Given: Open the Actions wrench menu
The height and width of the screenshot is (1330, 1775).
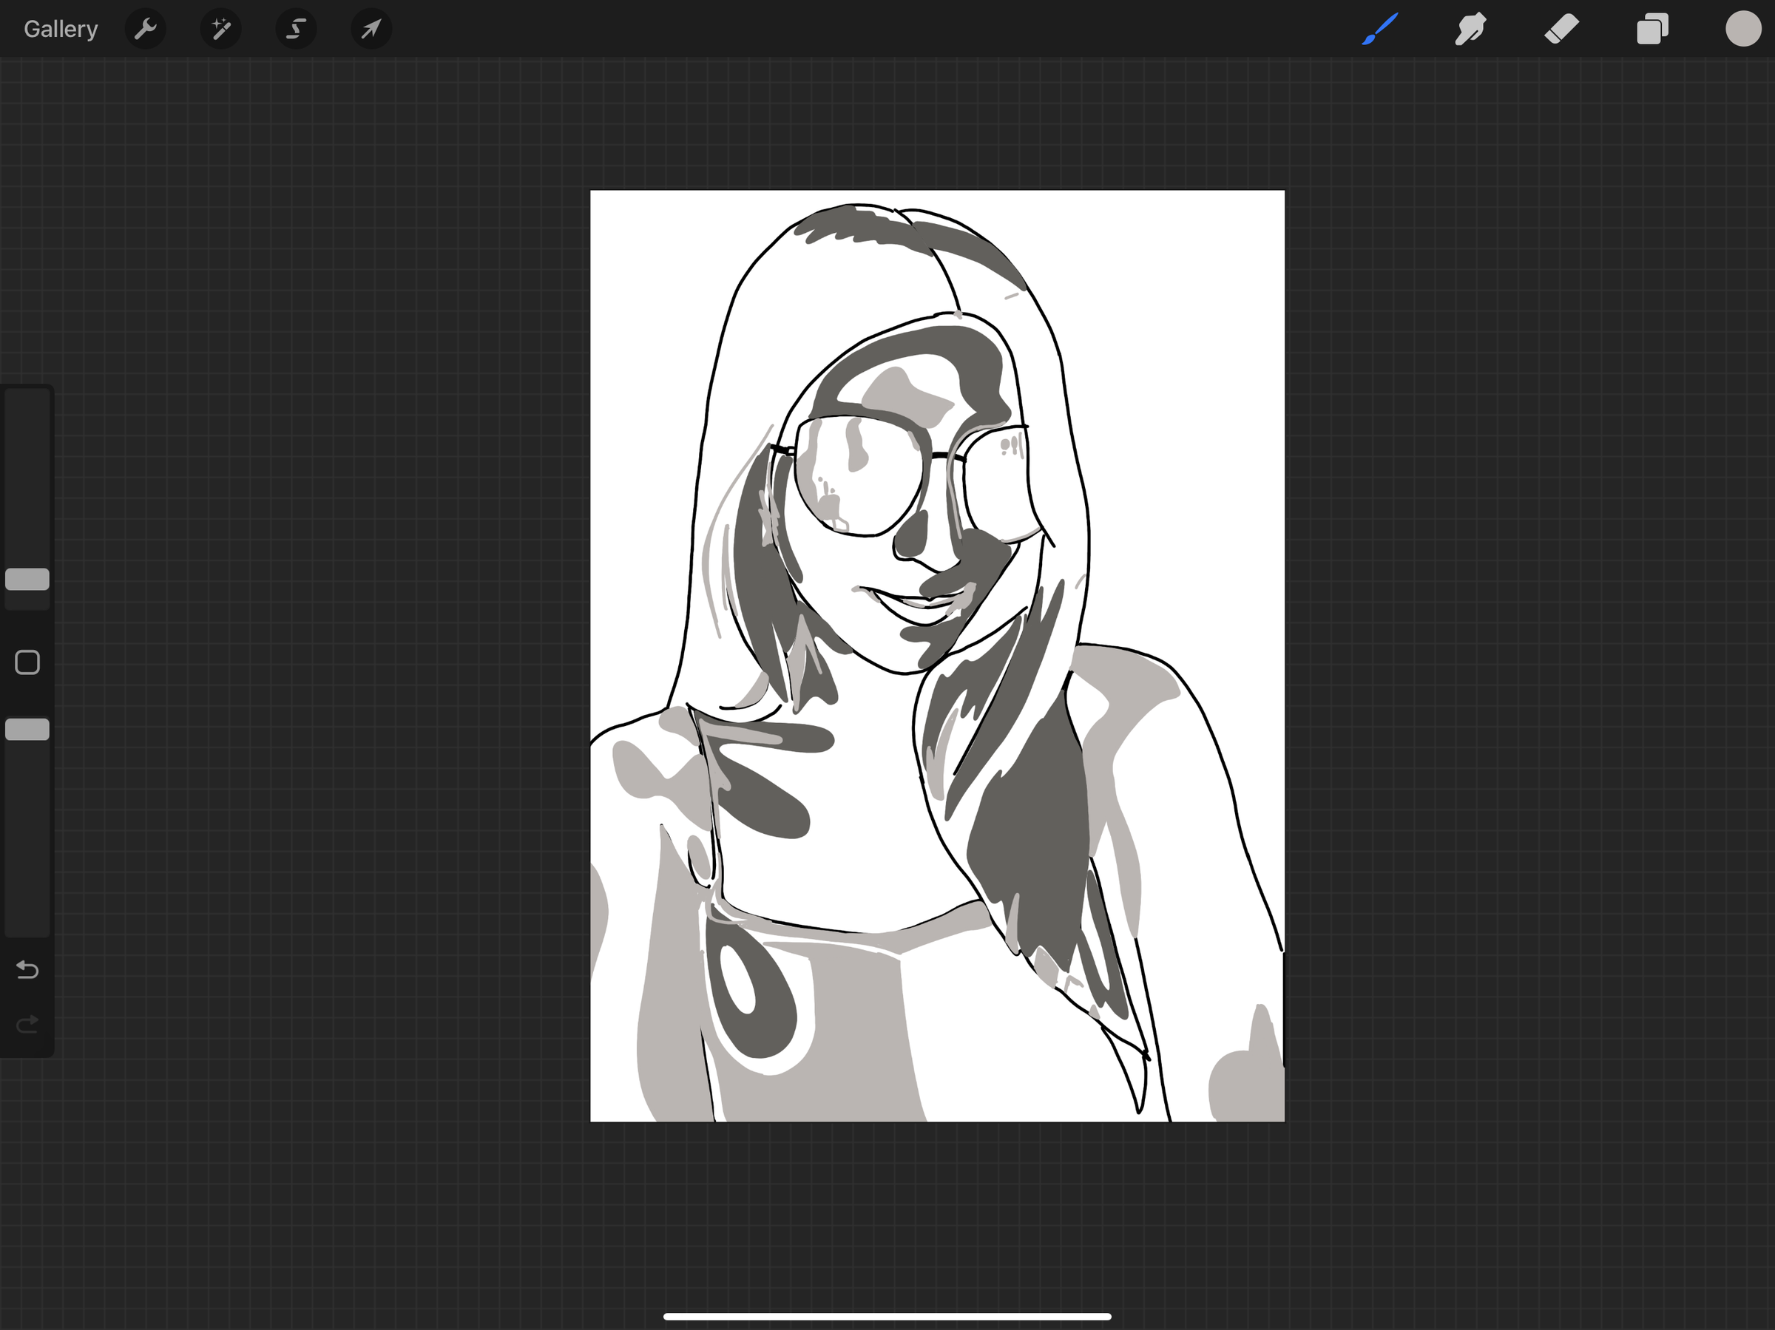Looking at the screenshot, I should 145,29.
